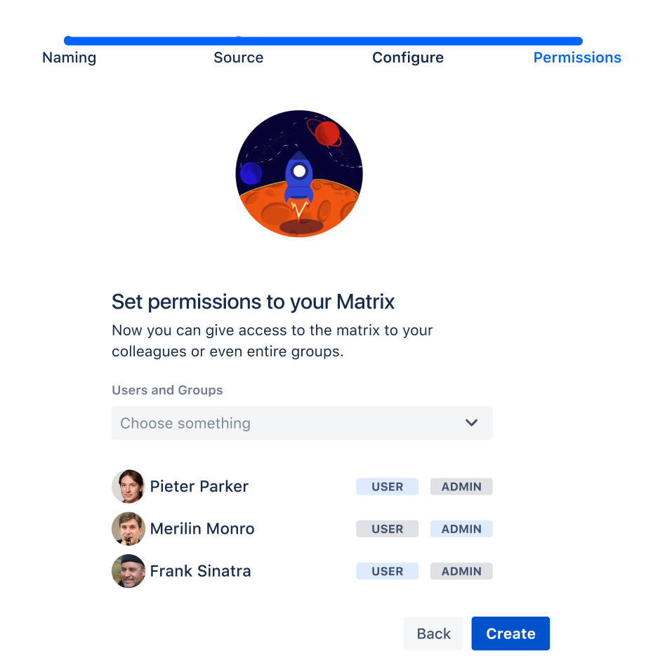653x665 pixels.
Task: Set Frank Sinatra's role to USER
Action: (x=387, y=572)
